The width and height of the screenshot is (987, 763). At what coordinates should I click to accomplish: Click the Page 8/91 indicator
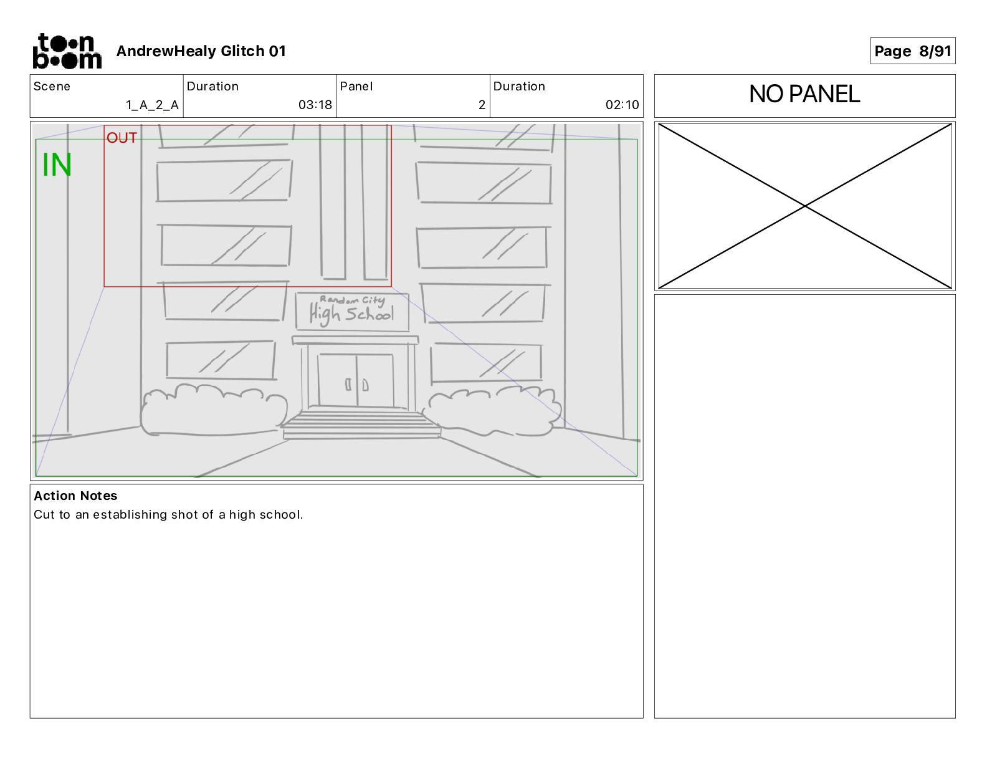[x=912, y=51]
